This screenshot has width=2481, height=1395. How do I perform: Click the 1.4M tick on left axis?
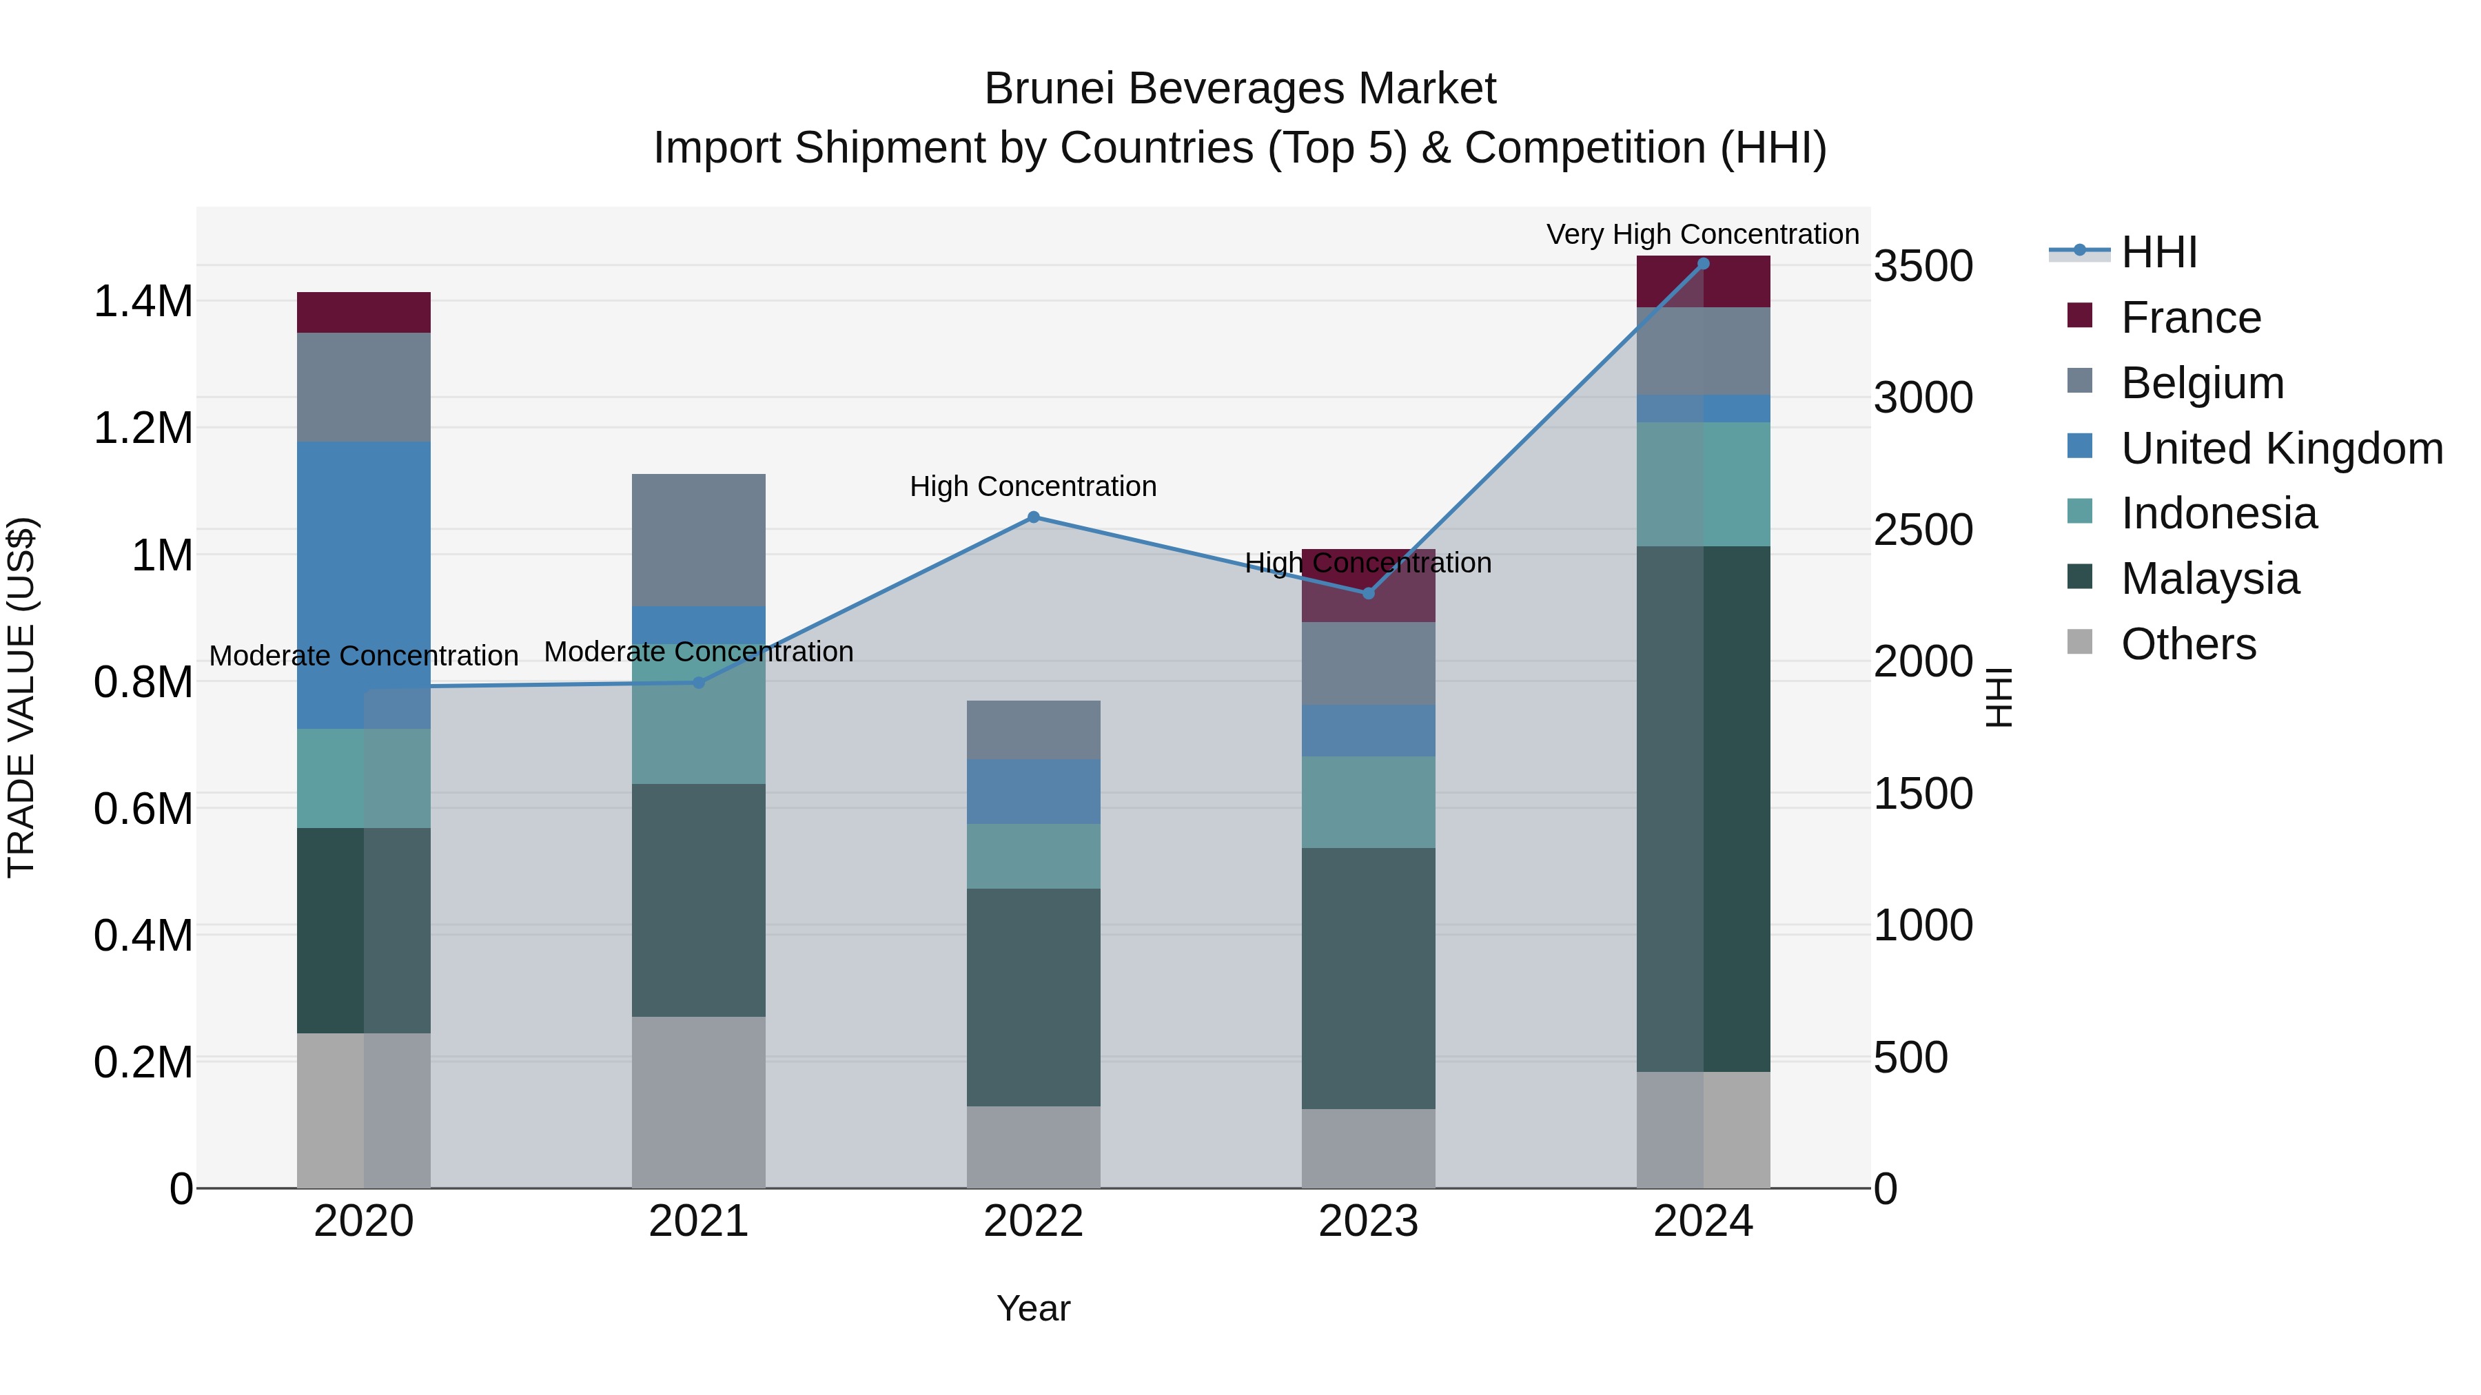[x=143, y=301]
